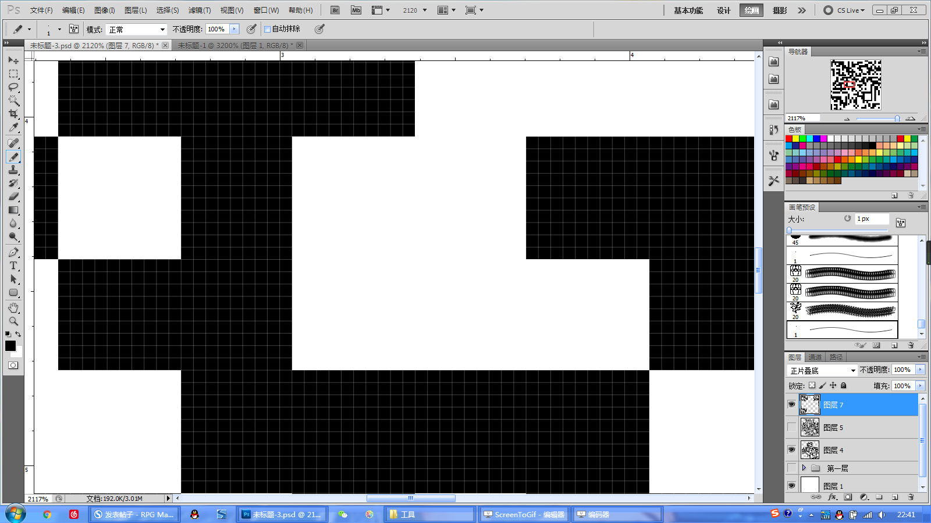This screenshot has width=931, height=523.
Task: Select the Rectangular Marquee tool
Action: (x=13, y=74)
